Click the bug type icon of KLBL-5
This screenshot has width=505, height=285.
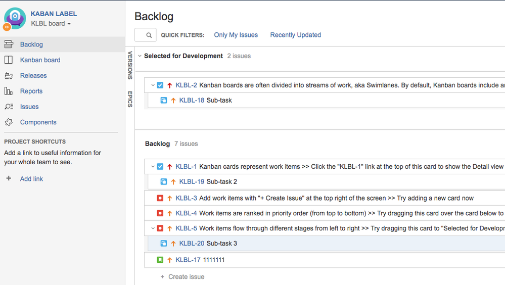pos(160,228)
